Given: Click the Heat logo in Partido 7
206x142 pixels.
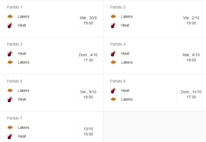Looking at the screenshot, I should click(10, 137).
